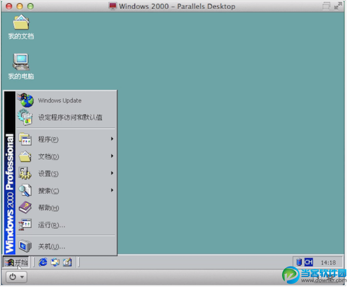The image size is (347, 287).
Task: Click the Windows Update text label
Action: click(60, 101)
